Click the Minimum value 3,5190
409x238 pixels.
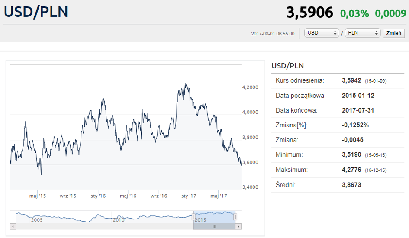[x=351, y=154]
